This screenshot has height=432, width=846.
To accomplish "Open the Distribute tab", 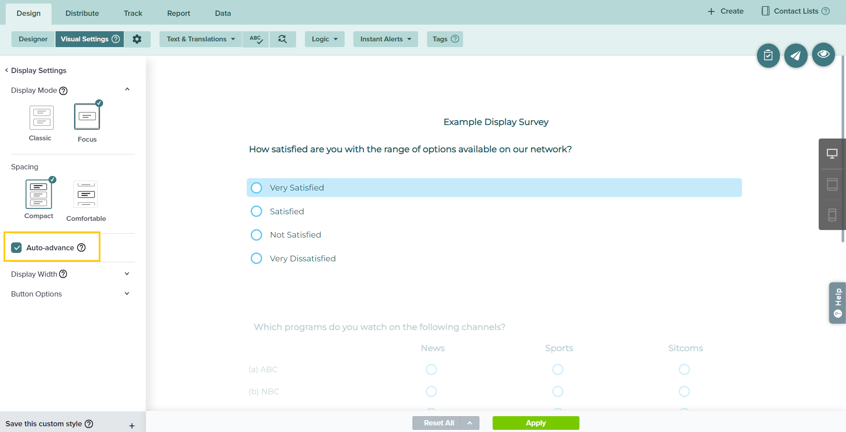I will tap(82, 13).
